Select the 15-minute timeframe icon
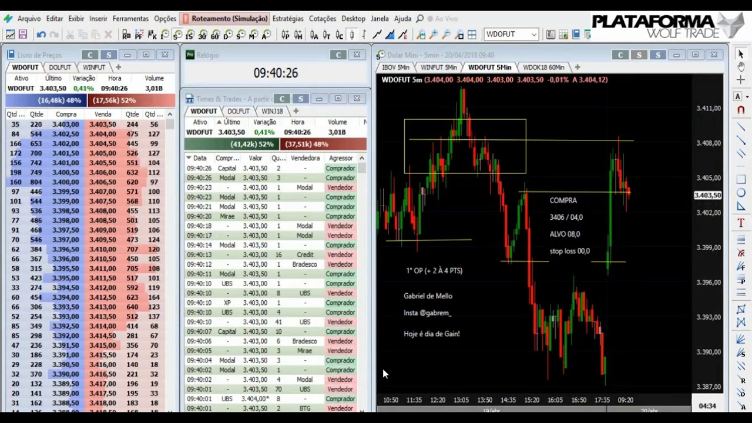The width and height of the screenshot is (752, 423). [189, 35]
